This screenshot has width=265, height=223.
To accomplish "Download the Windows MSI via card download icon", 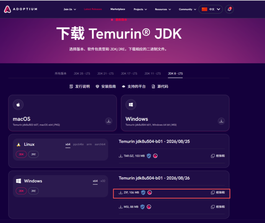I will pyautogui.click(x=221, y=121).
